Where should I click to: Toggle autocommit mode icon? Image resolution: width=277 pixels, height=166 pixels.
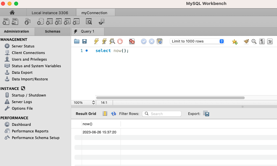click(159, 41)
